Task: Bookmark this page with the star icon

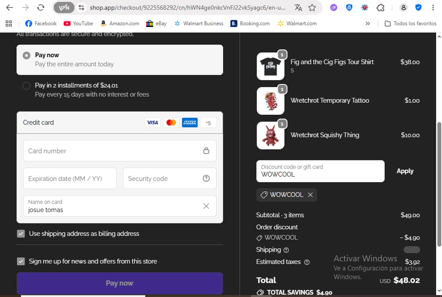Action: click(x=312, y=8)
